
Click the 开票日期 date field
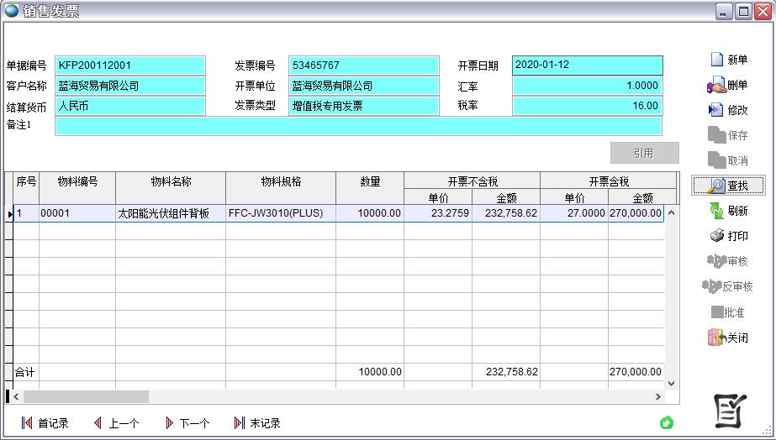click(x=587, y=65)
